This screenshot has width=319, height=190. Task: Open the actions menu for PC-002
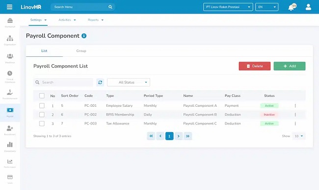coord(295,115)
